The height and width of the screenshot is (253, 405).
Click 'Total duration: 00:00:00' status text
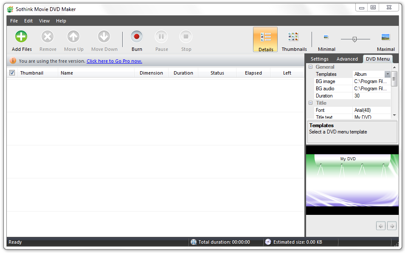[x=224, y=242]
